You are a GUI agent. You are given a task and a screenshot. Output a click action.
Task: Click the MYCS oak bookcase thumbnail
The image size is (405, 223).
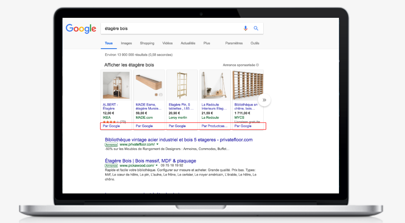[248, 85]
